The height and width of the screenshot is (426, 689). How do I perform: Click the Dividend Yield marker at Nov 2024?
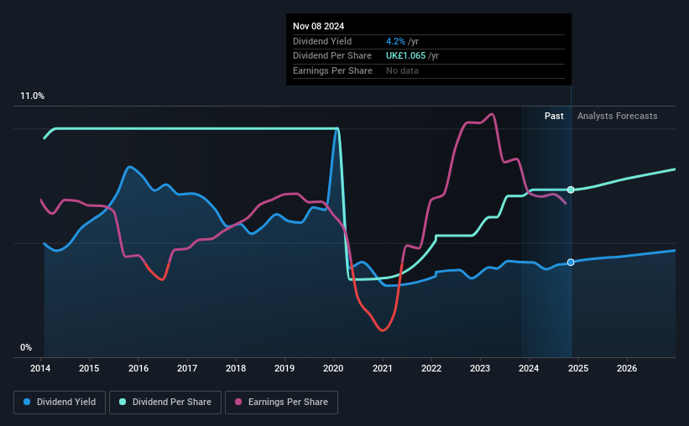(x=571, y=262)
